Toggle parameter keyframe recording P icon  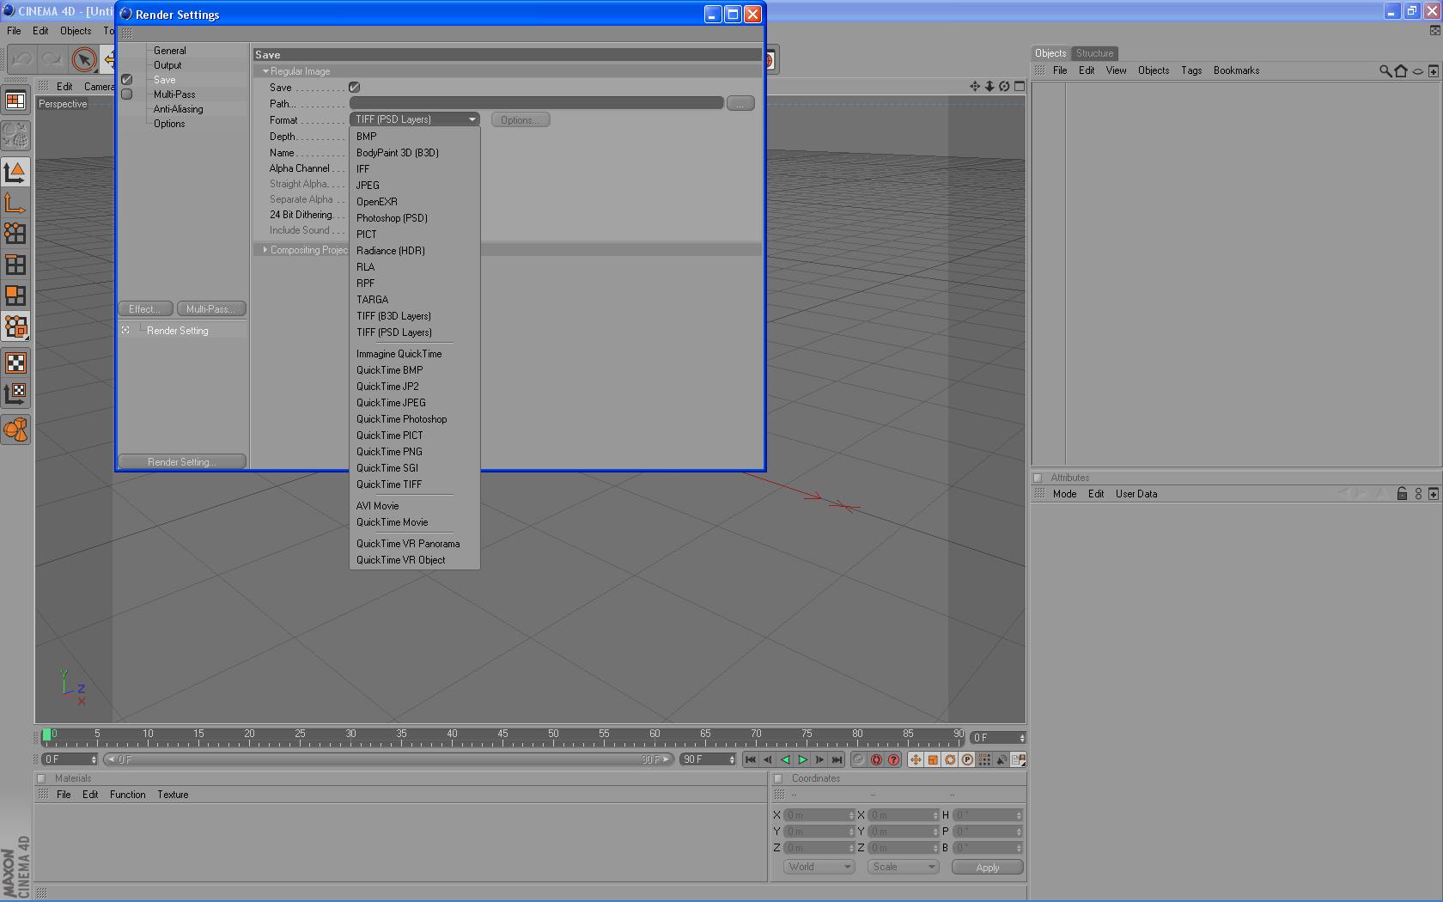click(x=967, y=759)
